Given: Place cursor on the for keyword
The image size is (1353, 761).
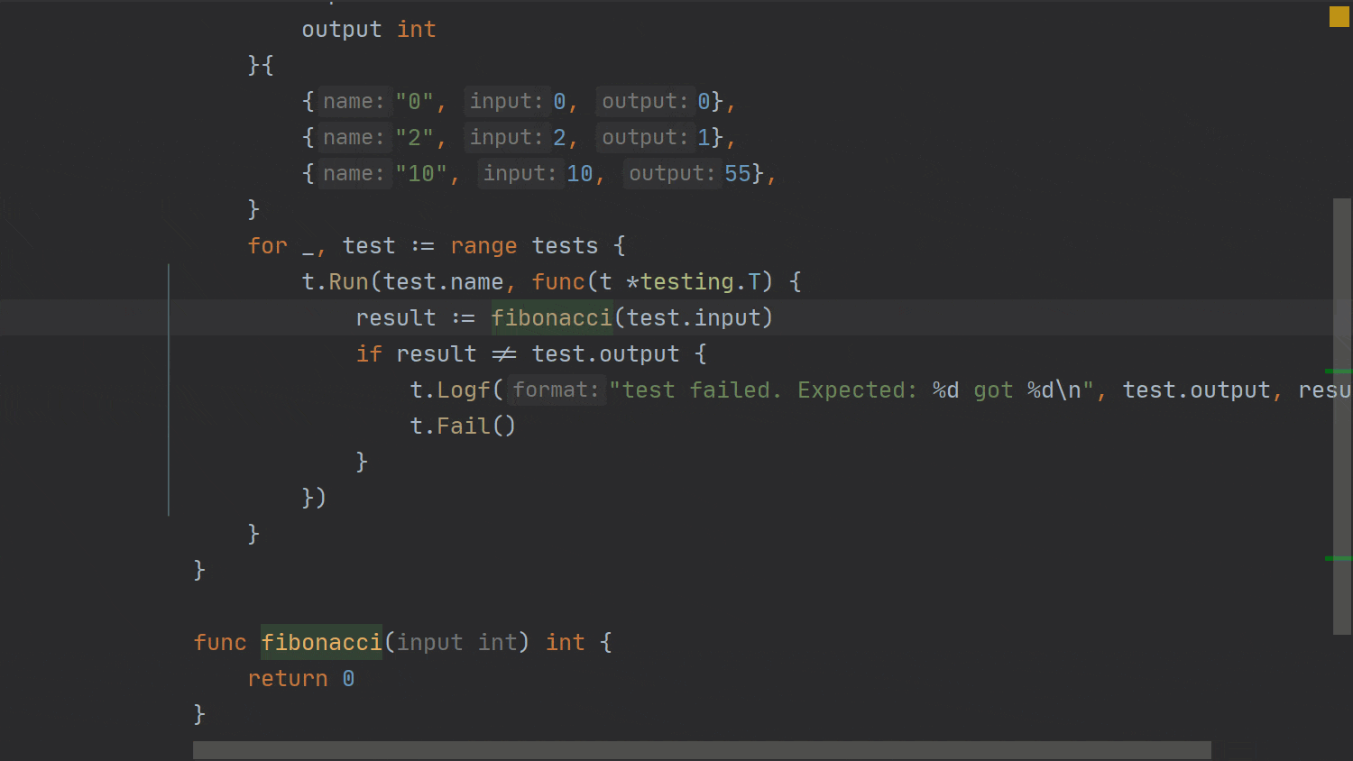Looking at the screenshot, I should [x=267, y=245].
